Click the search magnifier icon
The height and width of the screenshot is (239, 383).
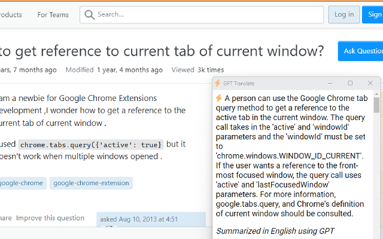89,14
